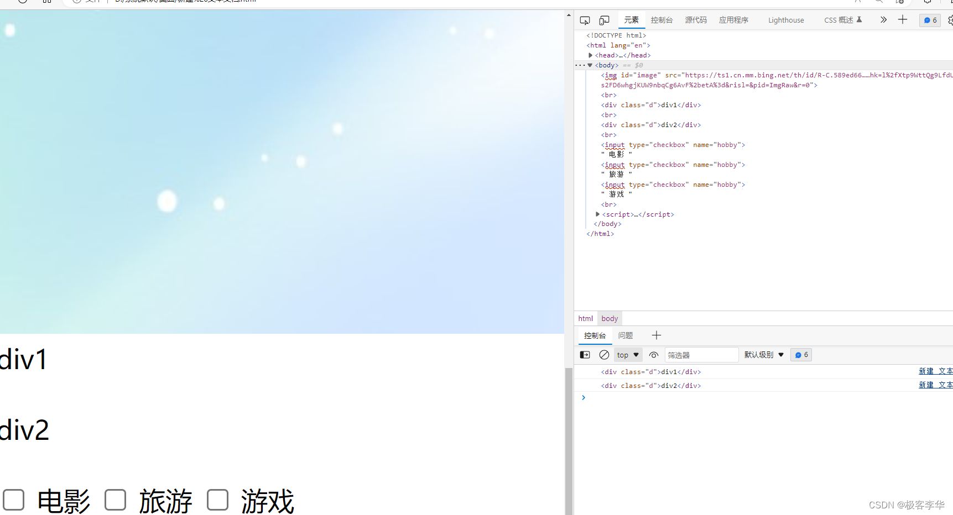Open the console issues badge showing 6
The image size is (953, 515).
tap(801, 355)
